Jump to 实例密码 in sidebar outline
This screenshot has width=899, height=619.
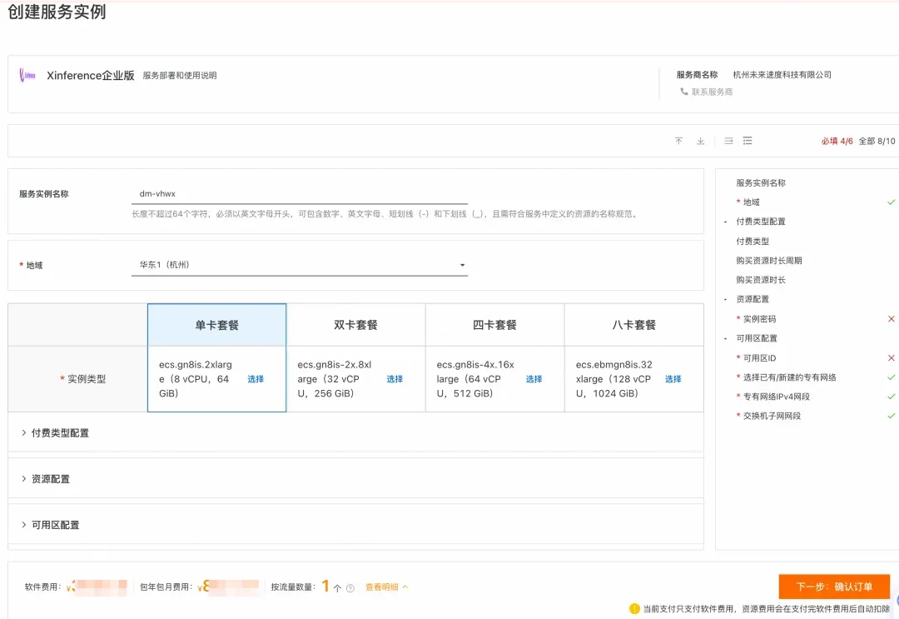(x=760, y=319)
